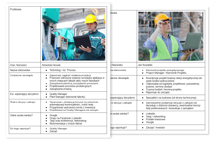Viewport: 216px width, 141px height.
Task: Click 'Zarządzanie zmianą' bullet
Action: point(61,89)
